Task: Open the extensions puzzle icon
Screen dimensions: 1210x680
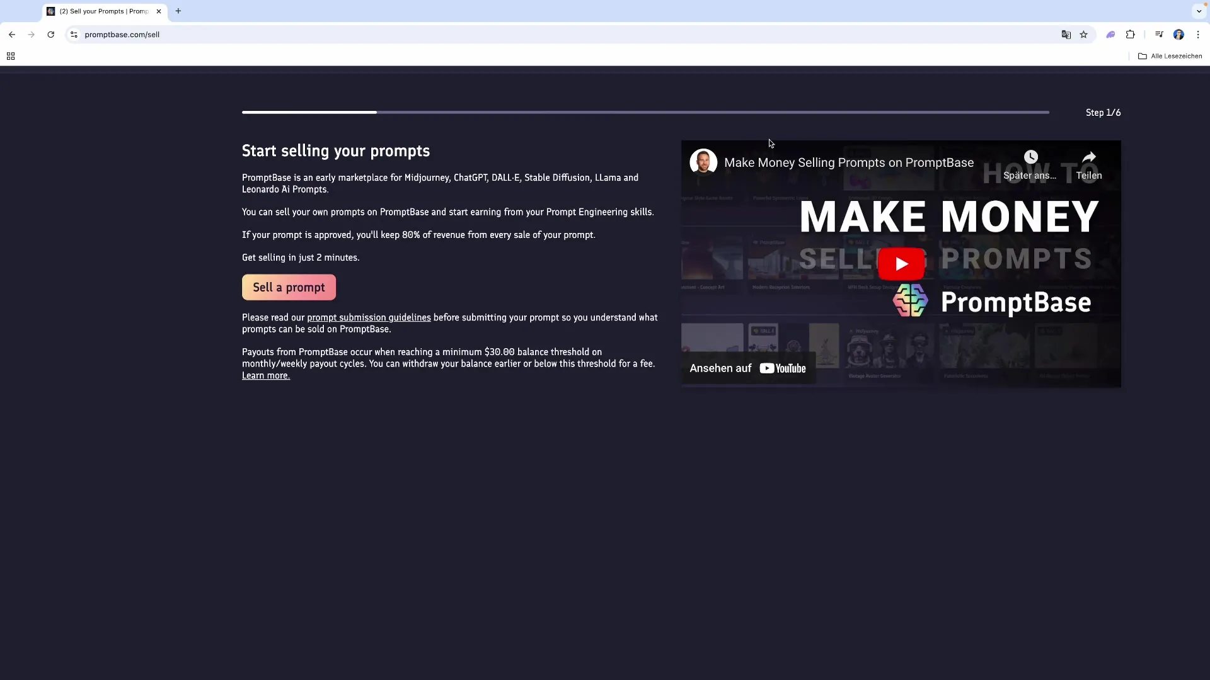Action: (1130, 35)
